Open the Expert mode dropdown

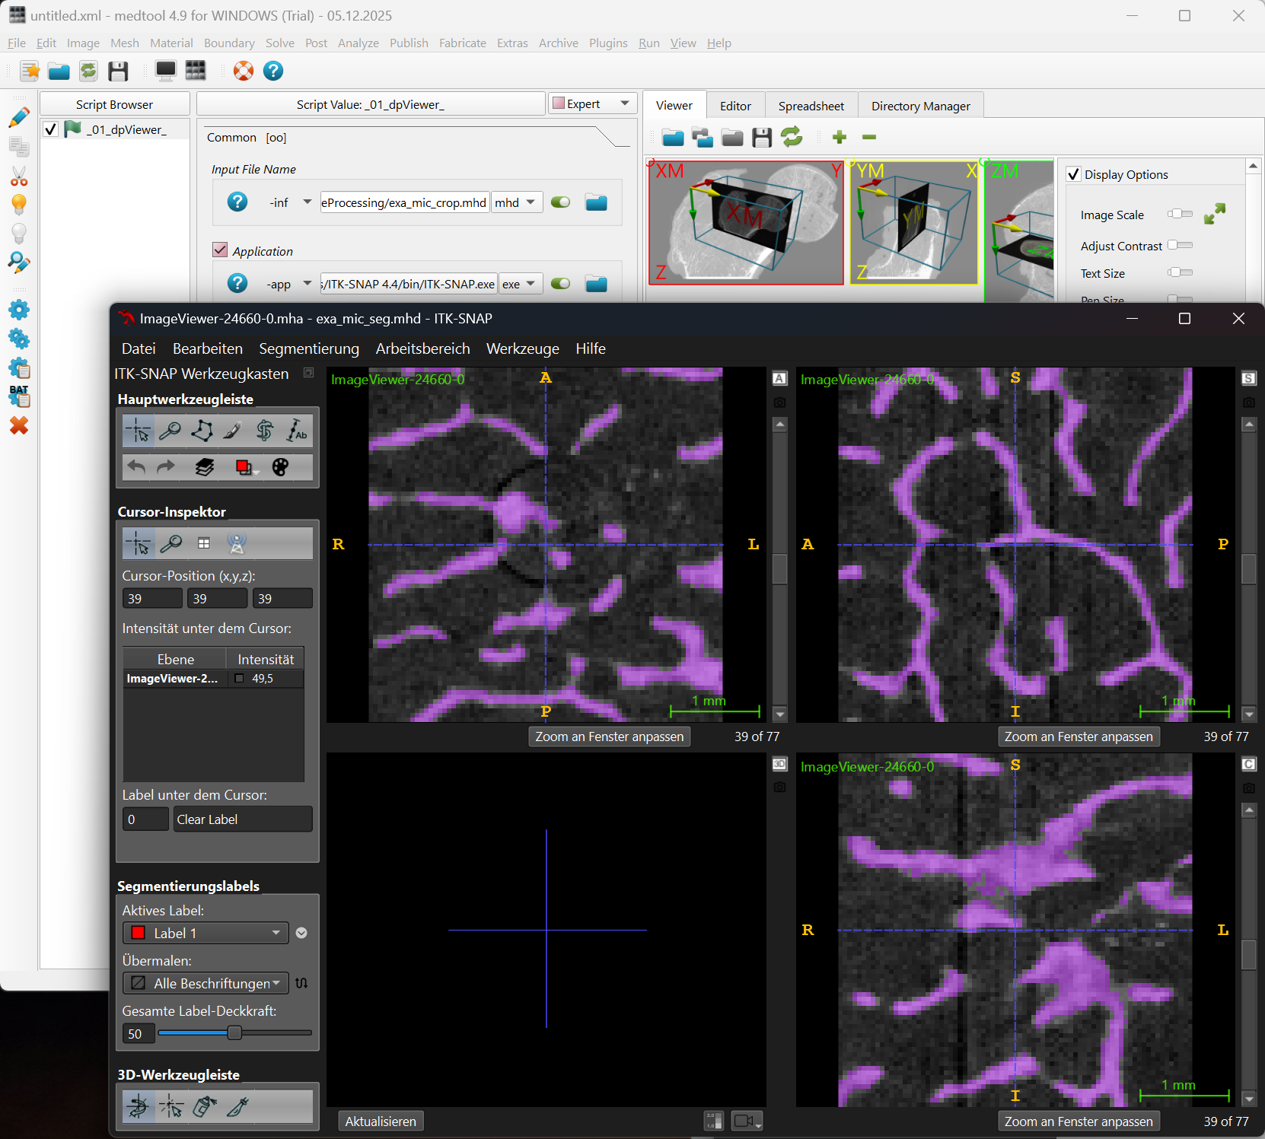592,103
